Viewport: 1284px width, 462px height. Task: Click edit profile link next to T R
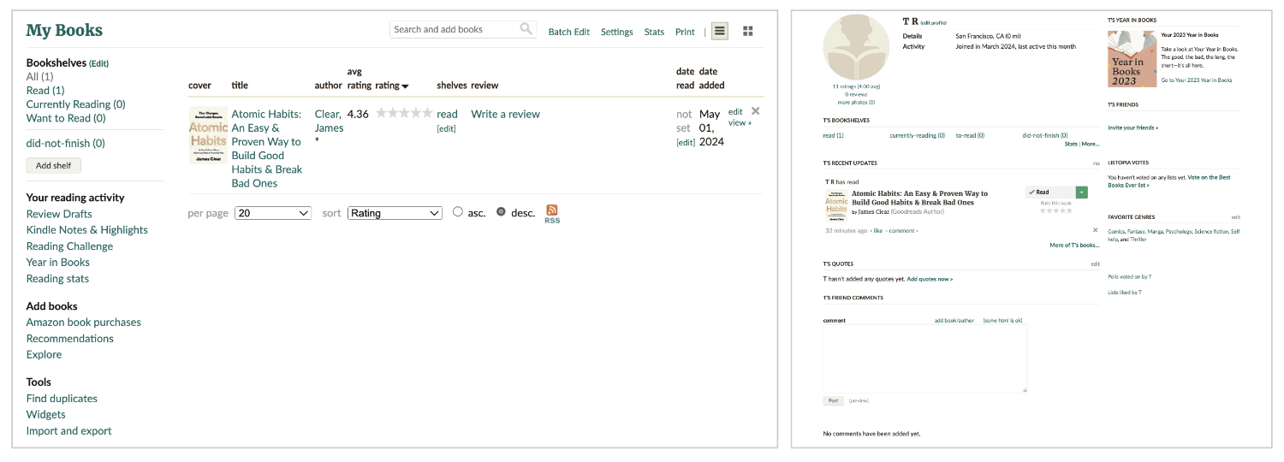pos(933,22)
